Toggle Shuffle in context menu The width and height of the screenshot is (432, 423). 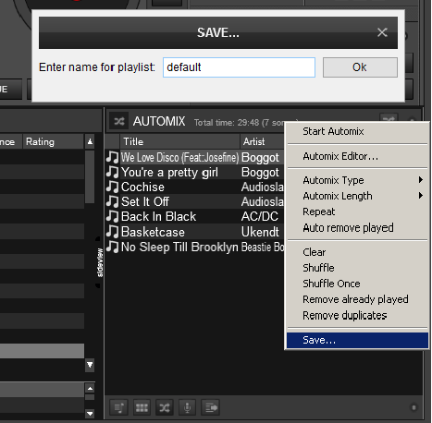coord(318,268)
